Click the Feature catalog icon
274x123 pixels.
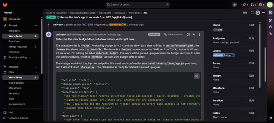pos(5,57)
